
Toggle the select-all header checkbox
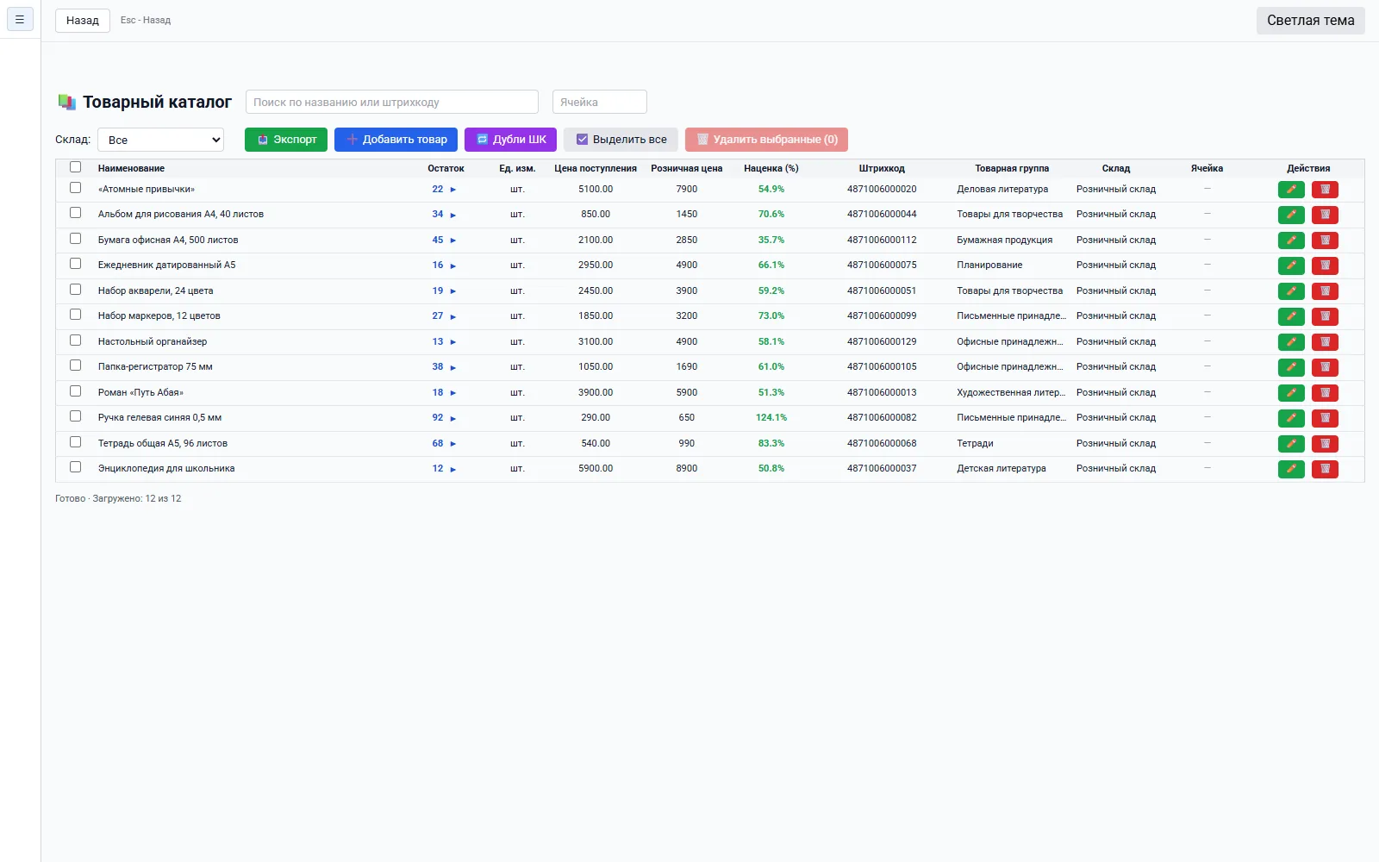[76, 167]
